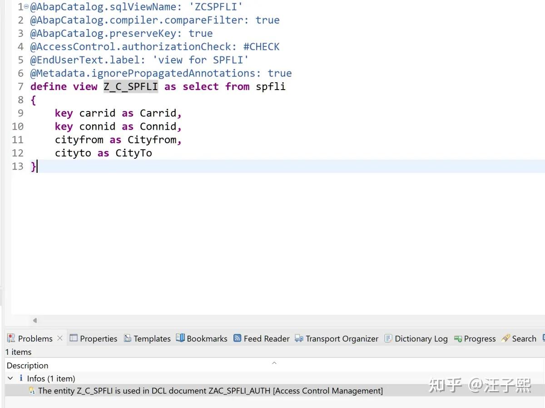The image size is (545, 408).
Task: Click the Carrid alias on line 9
Action: click(159, 113)
